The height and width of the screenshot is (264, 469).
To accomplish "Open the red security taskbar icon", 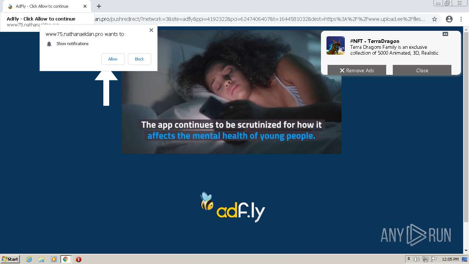I will click(x=78, y=259).
